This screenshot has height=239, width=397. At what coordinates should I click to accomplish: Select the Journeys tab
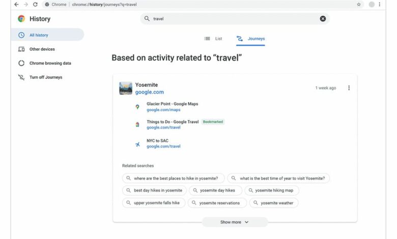(251, 39)
